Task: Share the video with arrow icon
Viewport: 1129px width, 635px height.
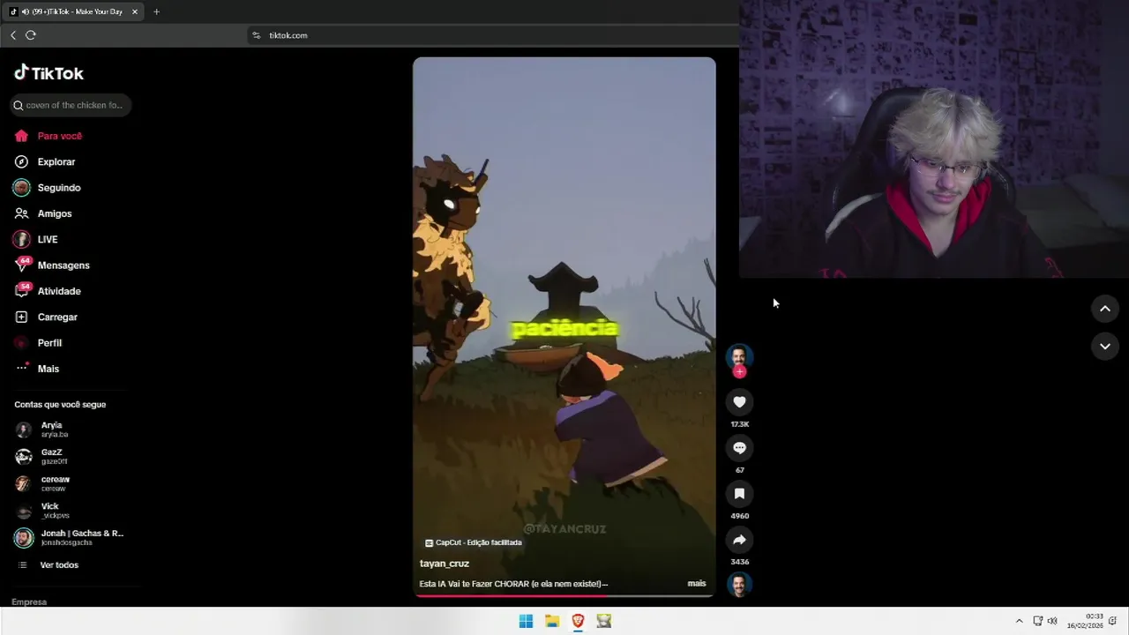Action: pos(739,540)
